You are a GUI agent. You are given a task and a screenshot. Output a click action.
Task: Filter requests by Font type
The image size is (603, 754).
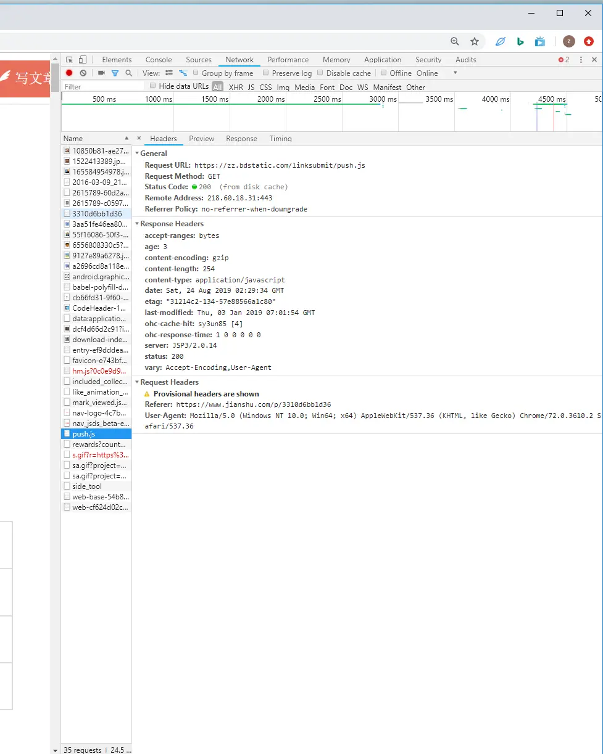coord(327,88)
